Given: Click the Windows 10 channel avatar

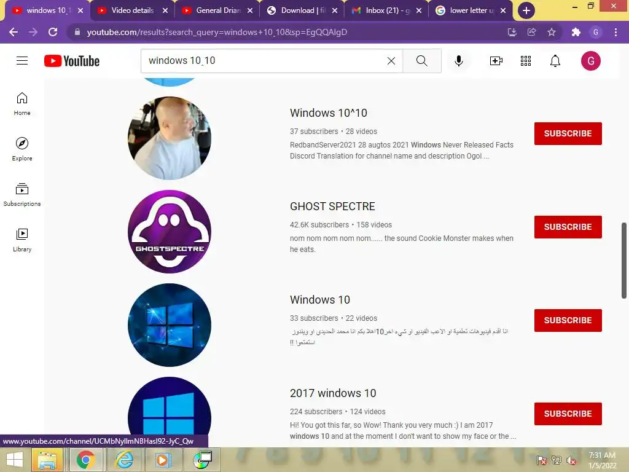Looking at the screenshot, I should click(x=170, y=325).
